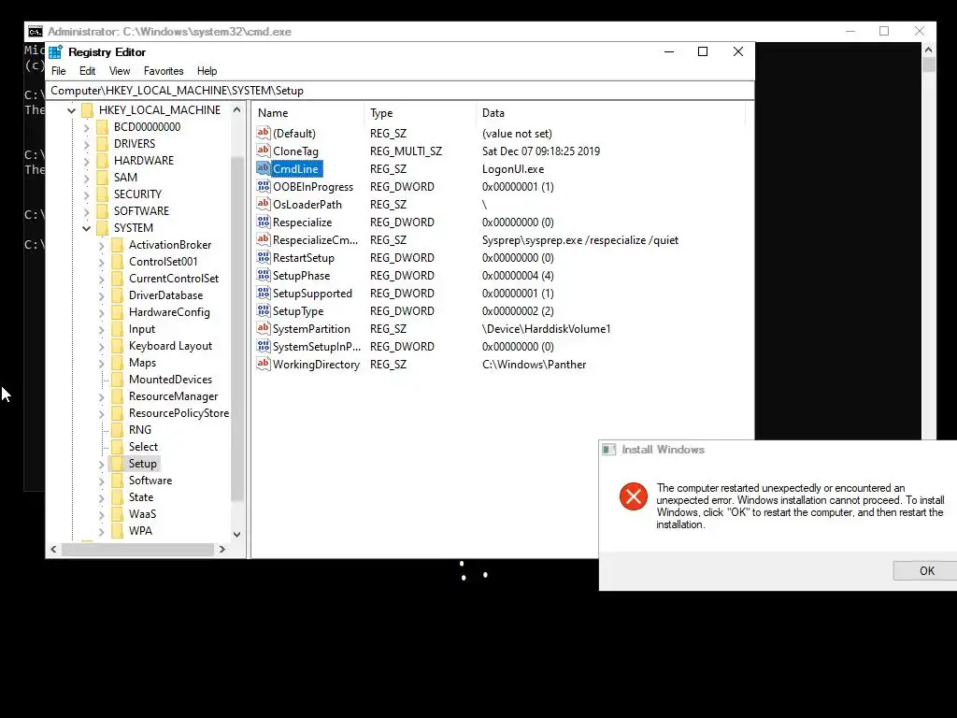Open the Favorites menu
The image size is (957, 718).
pos(164,71)
